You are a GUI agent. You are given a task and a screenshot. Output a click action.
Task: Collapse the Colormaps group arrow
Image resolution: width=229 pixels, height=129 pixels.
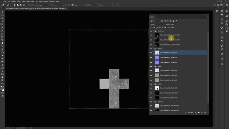(154, 102)
